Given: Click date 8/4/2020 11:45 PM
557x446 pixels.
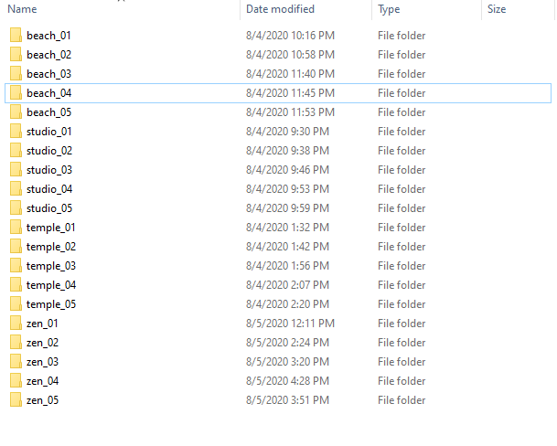Looking at the screenshot, I should (290, 93).
